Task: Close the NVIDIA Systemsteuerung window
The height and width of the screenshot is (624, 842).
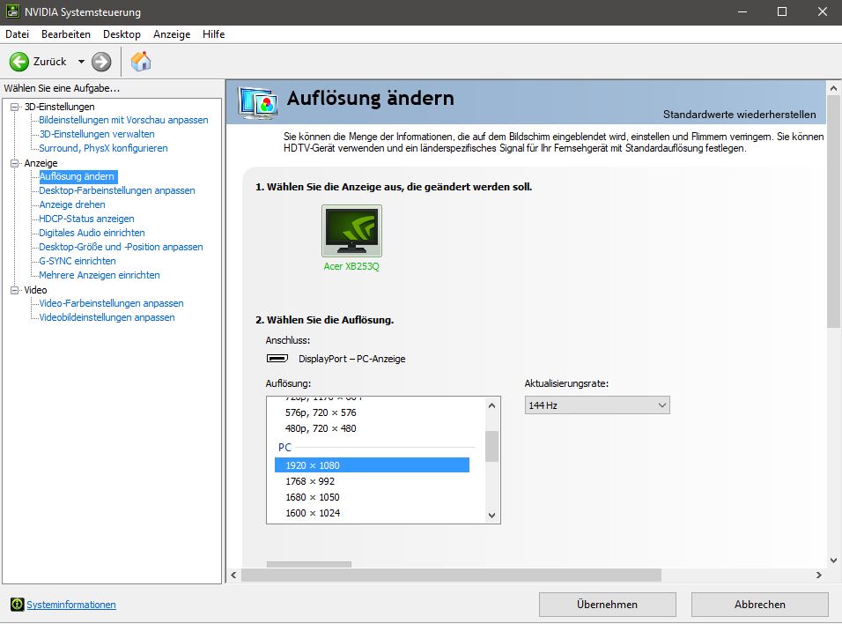Action: [x=822, y=11]
